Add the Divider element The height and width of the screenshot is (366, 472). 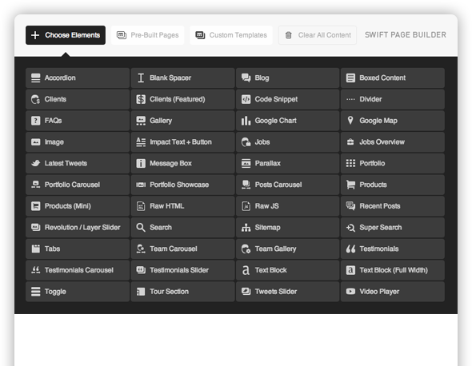coord(393,99)
